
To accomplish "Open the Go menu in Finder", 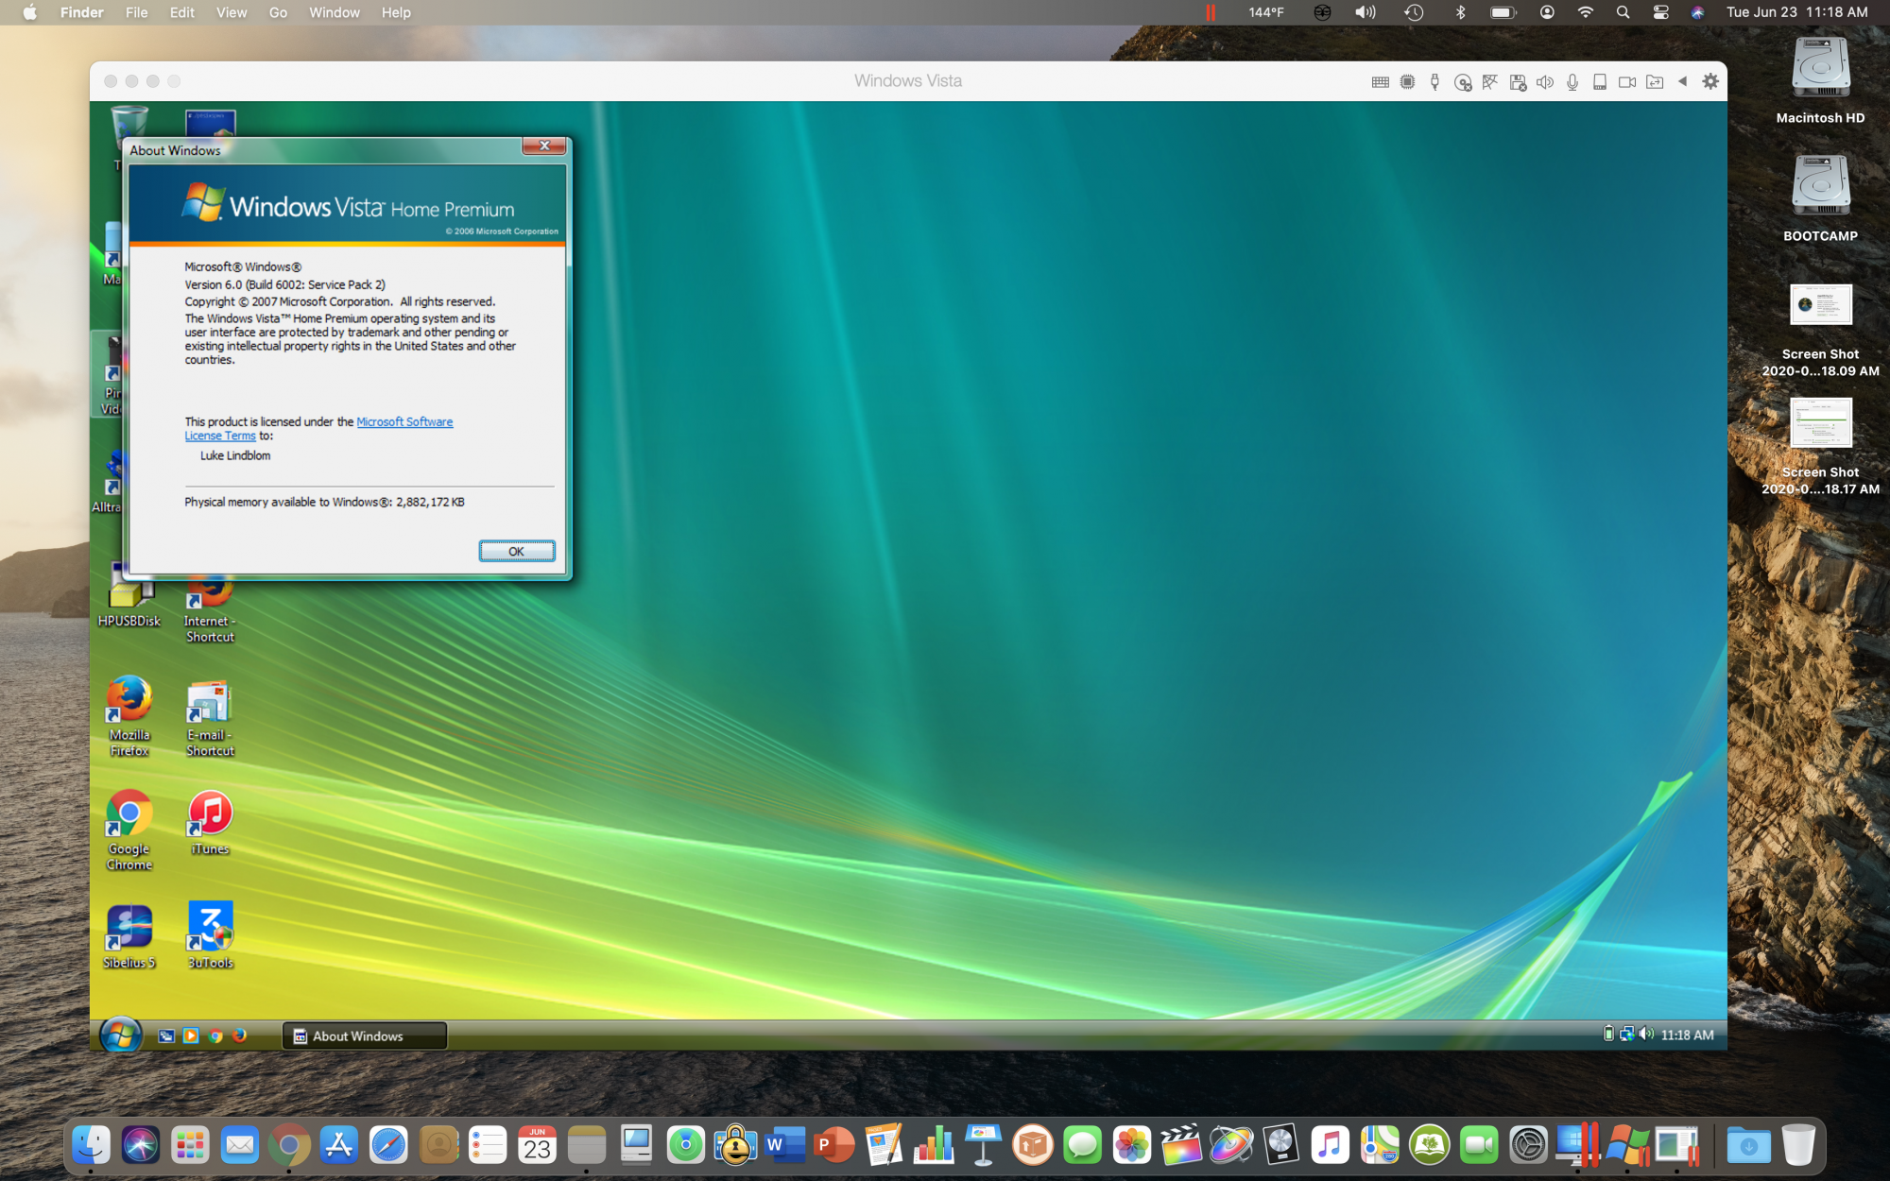I will [x=278, y=12].
